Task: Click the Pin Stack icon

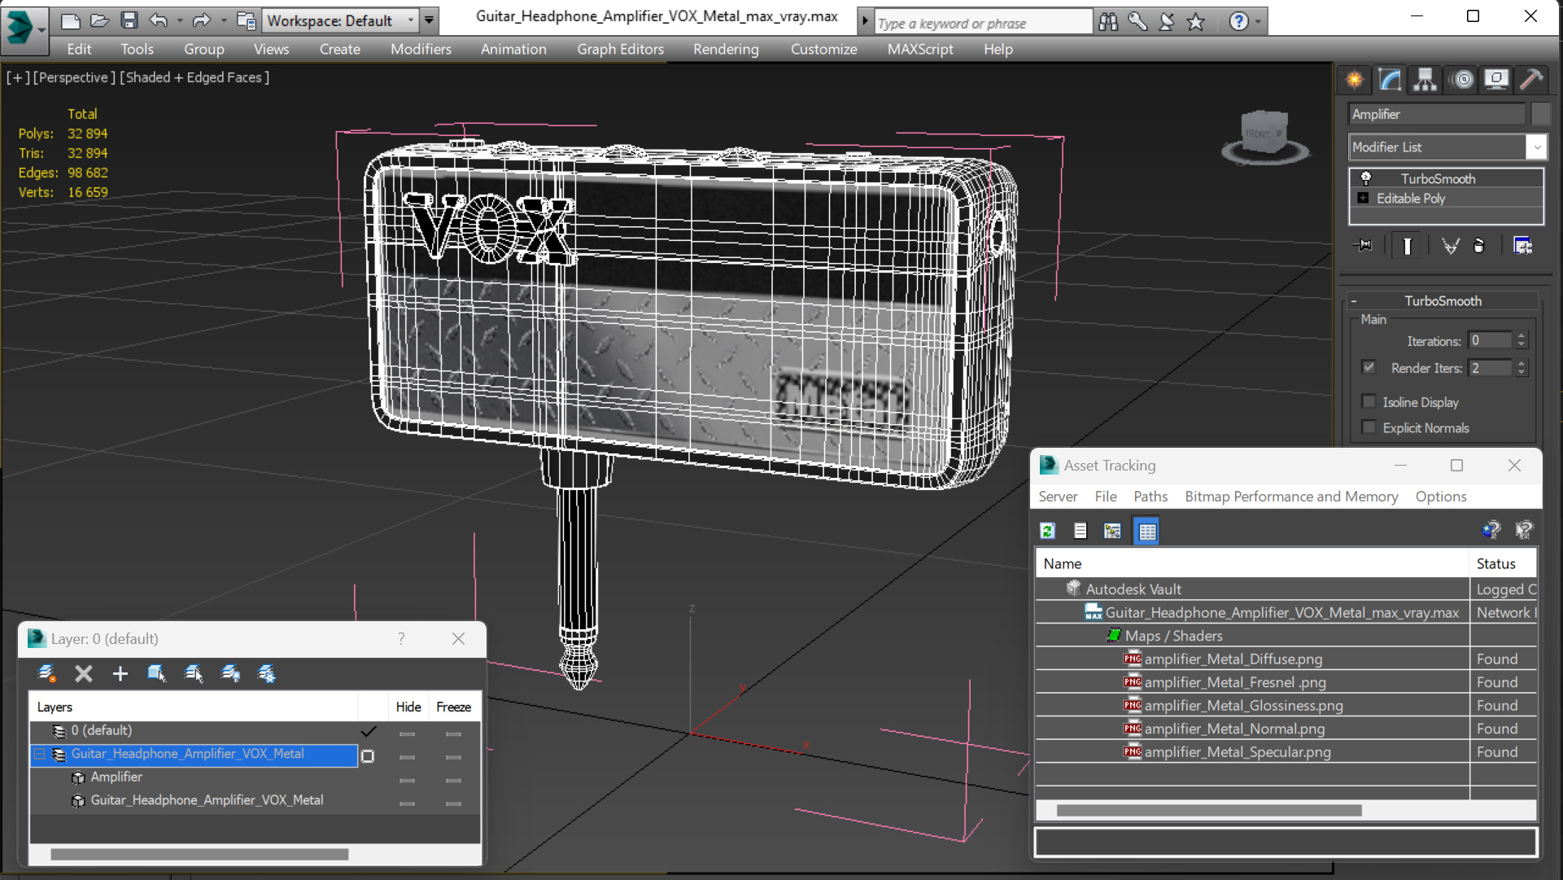Action: click(1364, 246)
